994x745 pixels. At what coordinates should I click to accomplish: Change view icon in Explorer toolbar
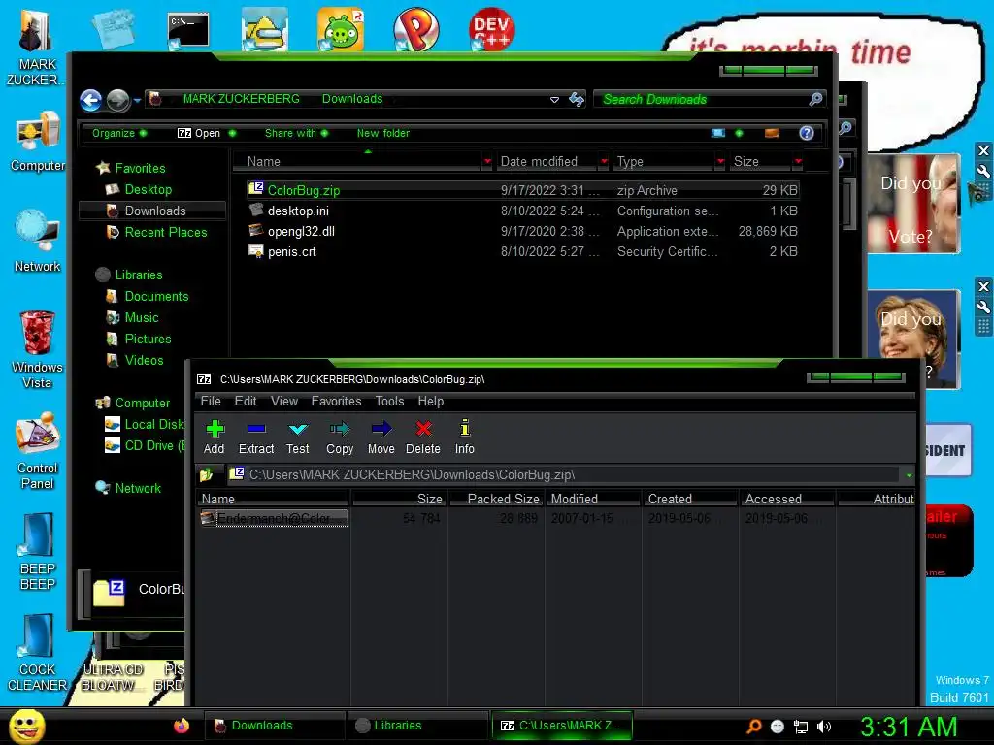coord(718,133)
